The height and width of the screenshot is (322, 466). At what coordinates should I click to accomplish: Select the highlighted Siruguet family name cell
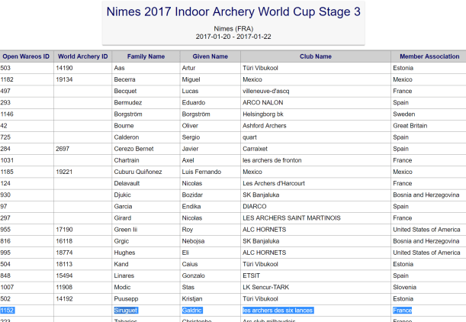130,310
